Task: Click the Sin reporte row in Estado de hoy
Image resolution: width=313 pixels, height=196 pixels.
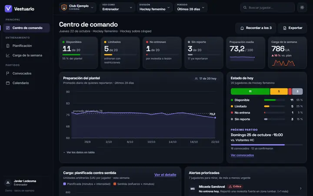Action: click(266, 119)
